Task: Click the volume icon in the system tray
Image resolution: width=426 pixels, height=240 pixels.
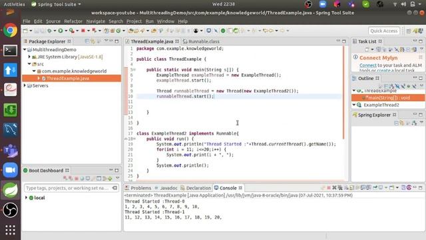Action: (404, 4)
